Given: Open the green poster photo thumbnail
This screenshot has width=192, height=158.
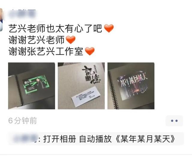Looking at the screenshot, I should 31,86.
